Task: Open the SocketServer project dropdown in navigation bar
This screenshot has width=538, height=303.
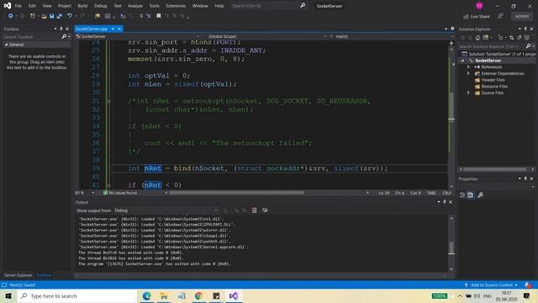Action: (x=137, y=36)
